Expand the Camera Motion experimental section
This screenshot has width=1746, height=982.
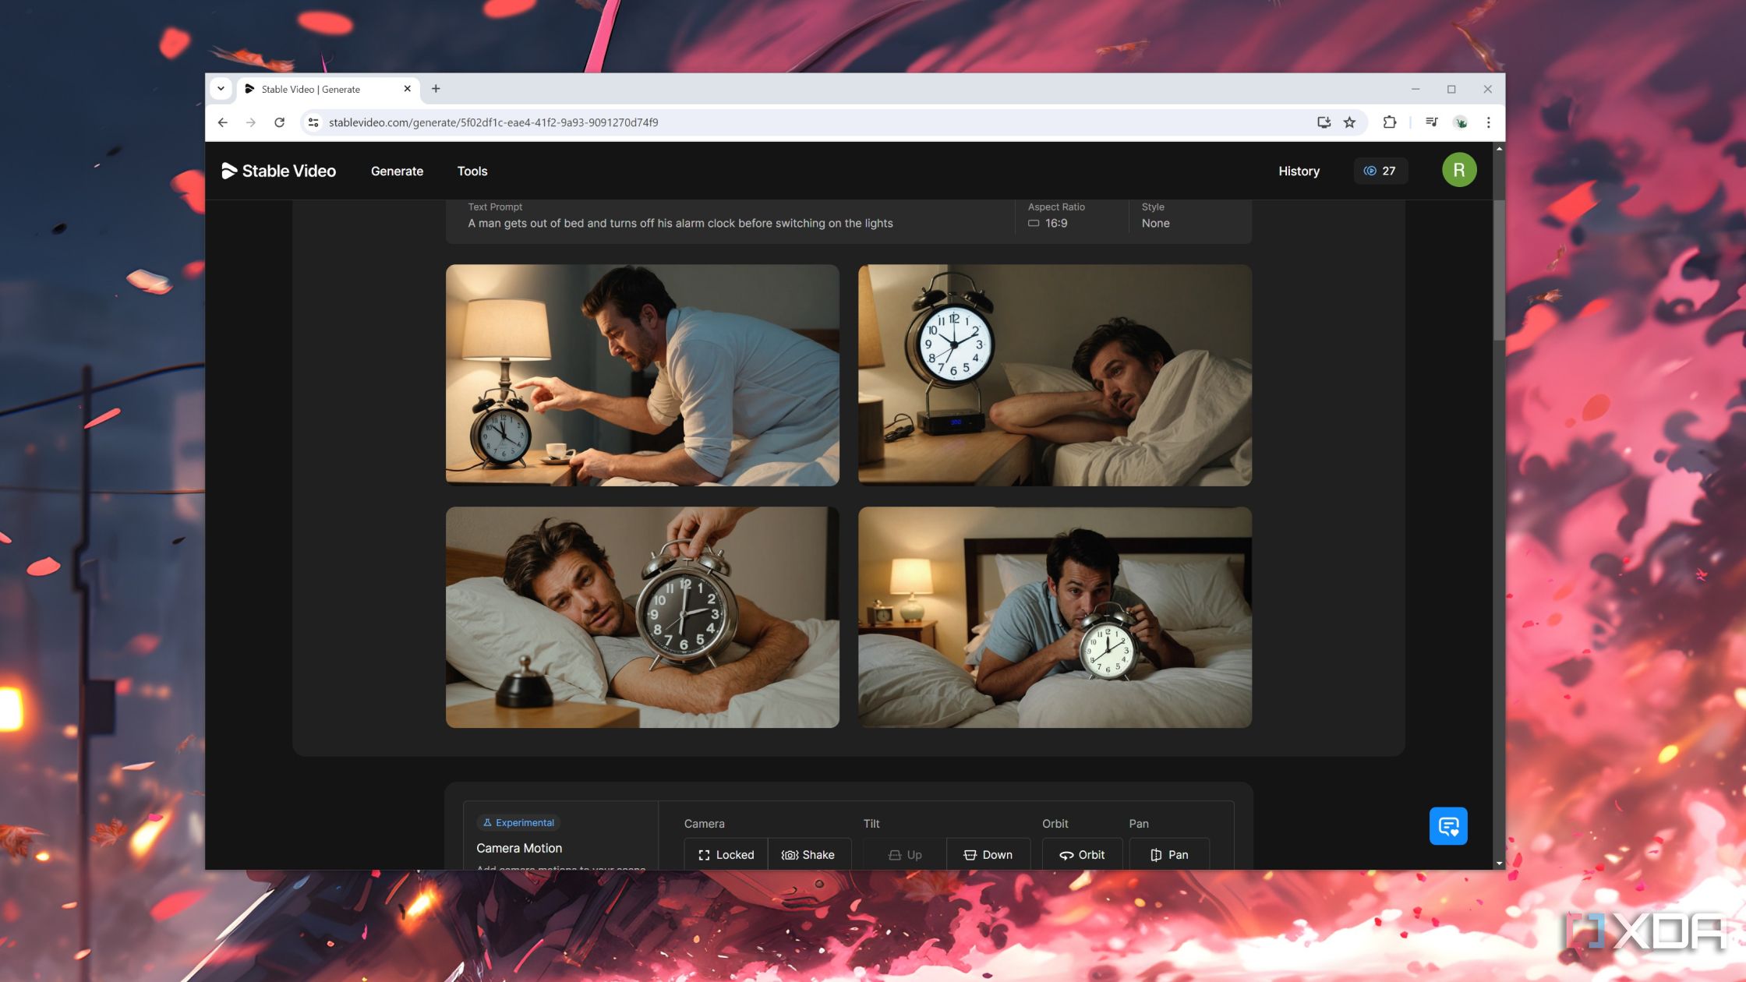(518, 848)
